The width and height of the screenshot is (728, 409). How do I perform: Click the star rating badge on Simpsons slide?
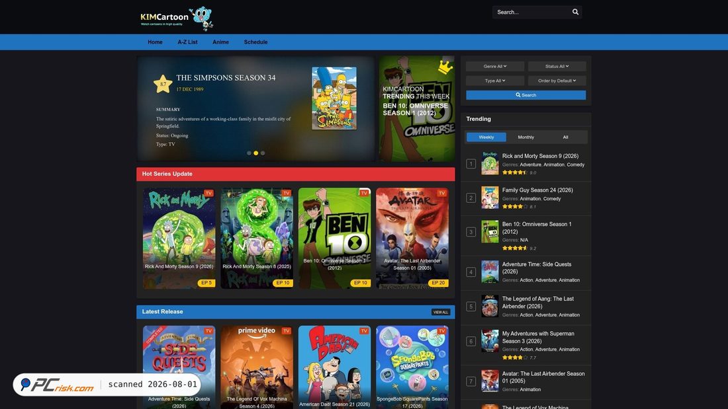163,84
